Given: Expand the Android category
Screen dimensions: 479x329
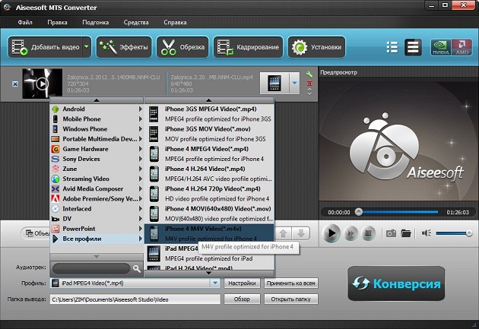Looking at the screenshot, I should (97, 109).
